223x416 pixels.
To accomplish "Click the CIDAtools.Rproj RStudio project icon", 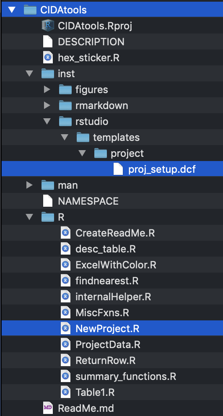I will pos(48,26).
